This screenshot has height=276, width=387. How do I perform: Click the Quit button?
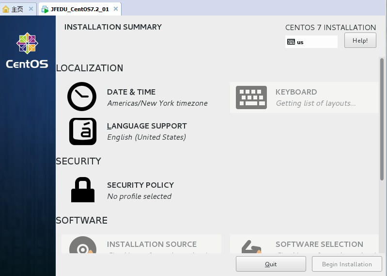(271, 264)
